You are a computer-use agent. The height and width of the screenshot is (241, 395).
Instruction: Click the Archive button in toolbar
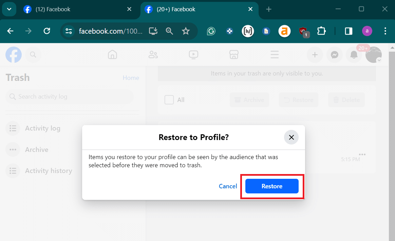point(249,100)
